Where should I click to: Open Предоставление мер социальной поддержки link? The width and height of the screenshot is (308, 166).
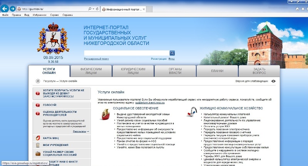[144, 138]
